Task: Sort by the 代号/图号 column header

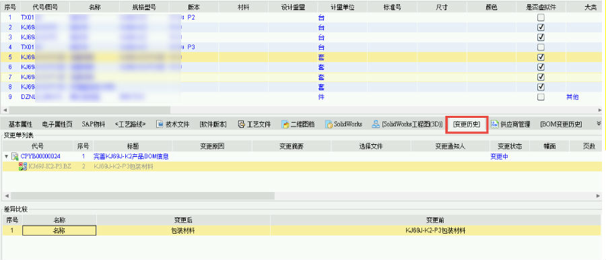Action: pos(45,7)
